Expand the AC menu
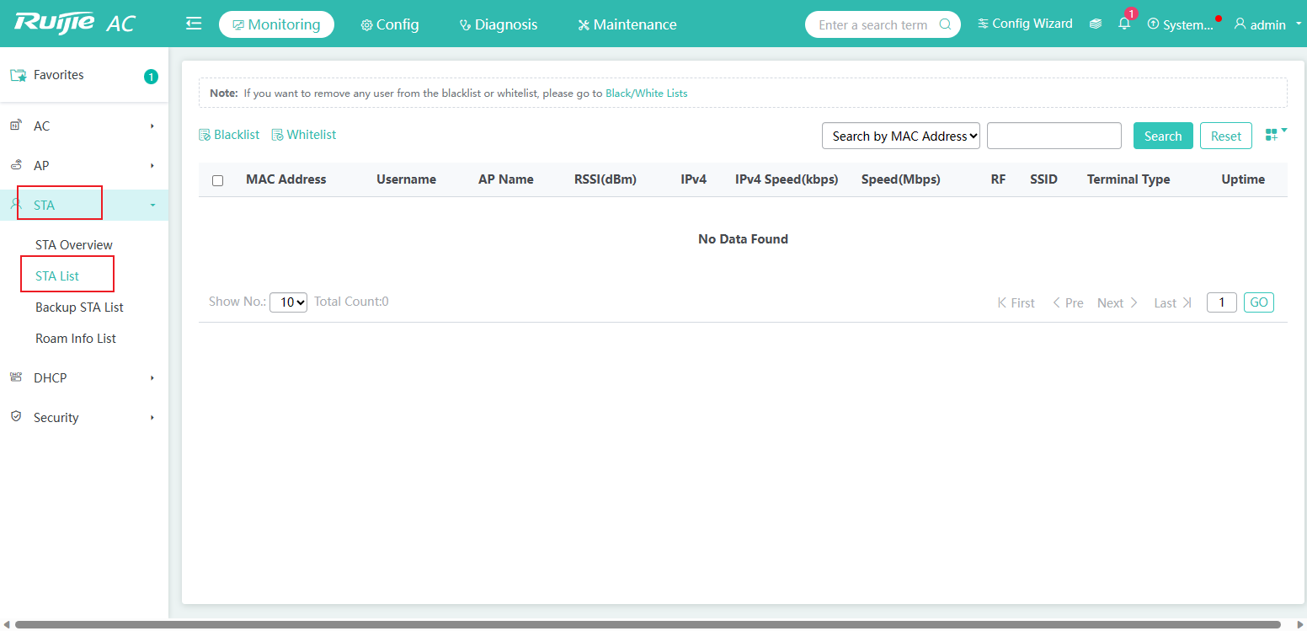This screenshot has height=631, width=1307. pos(84,126)
